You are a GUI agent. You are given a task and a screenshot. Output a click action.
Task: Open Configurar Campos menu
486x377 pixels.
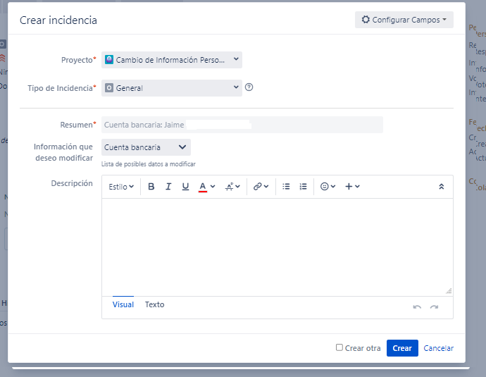coord(404,20)
